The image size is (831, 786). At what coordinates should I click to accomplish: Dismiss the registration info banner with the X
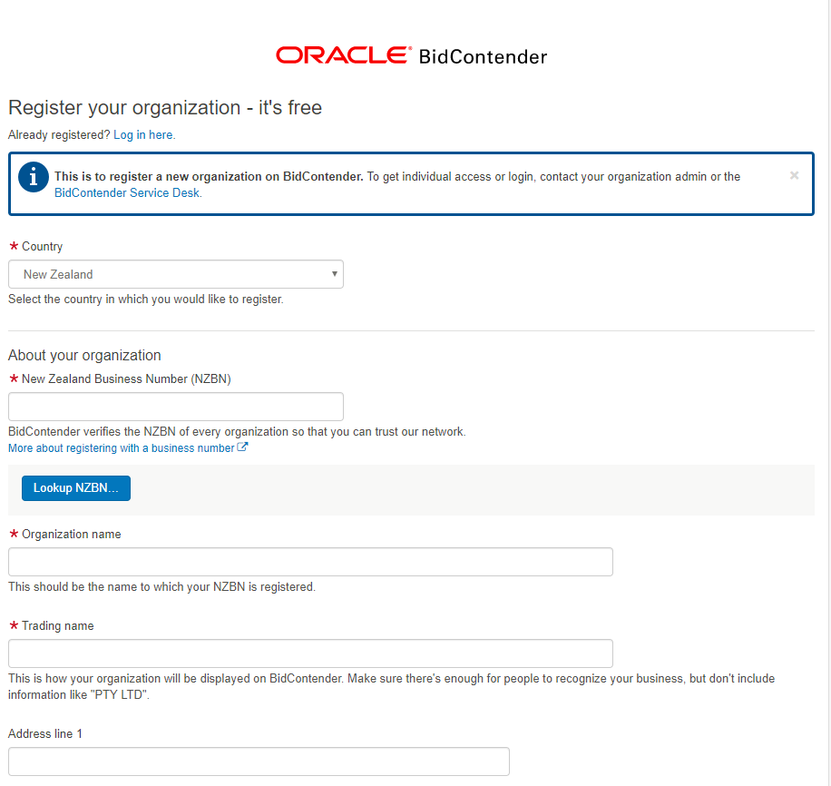794,175
